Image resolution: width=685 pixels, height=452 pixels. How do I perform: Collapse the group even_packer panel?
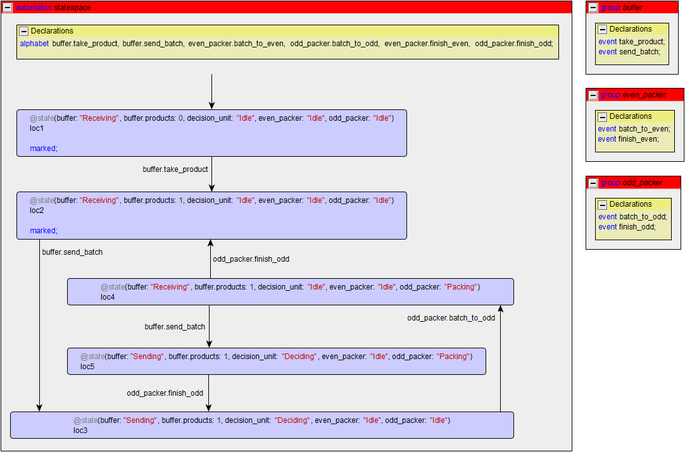593,95
